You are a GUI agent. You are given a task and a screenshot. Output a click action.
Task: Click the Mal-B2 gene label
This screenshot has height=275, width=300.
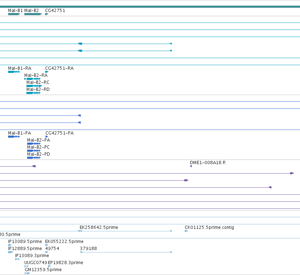pos(32,11)
